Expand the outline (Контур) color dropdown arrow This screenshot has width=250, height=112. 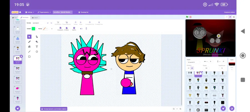pos(47,29)
